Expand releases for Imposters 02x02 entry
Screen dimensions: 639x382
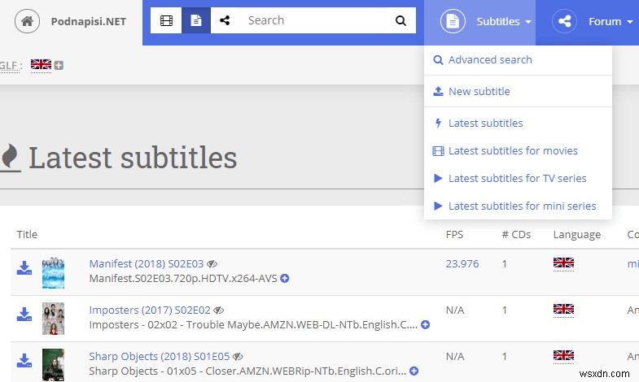tap(426, 325)
